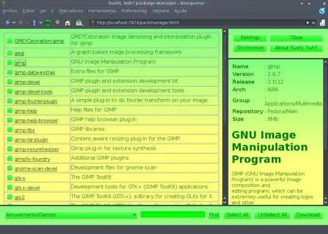Expand the URL history dropdown
Viewport: 328px width, 234px height.
(x=313, y=23)
